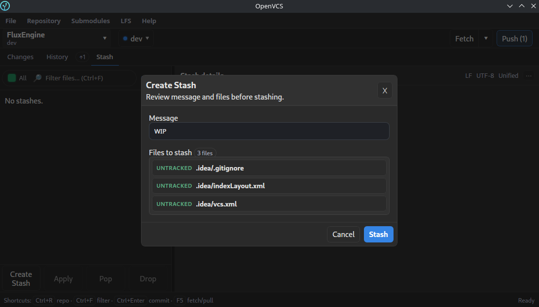The image size is (539, 307).
Task: Click the blue branch status dot
Action: [124, 38]
